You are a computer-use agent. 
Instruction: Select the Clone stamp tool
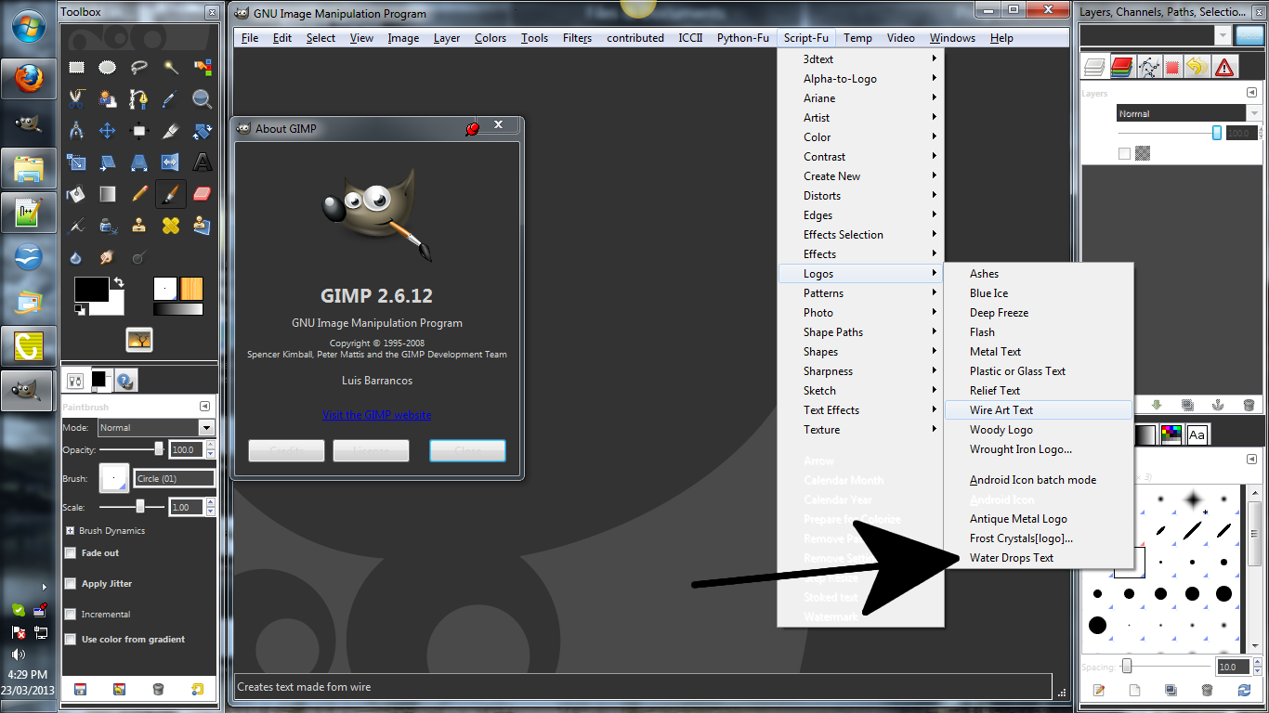[139, 226]
